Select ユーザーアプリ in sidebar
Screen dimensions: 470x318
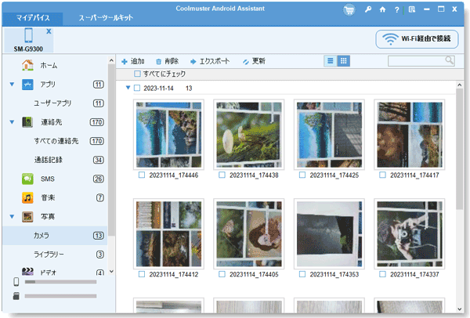[55, 103]
